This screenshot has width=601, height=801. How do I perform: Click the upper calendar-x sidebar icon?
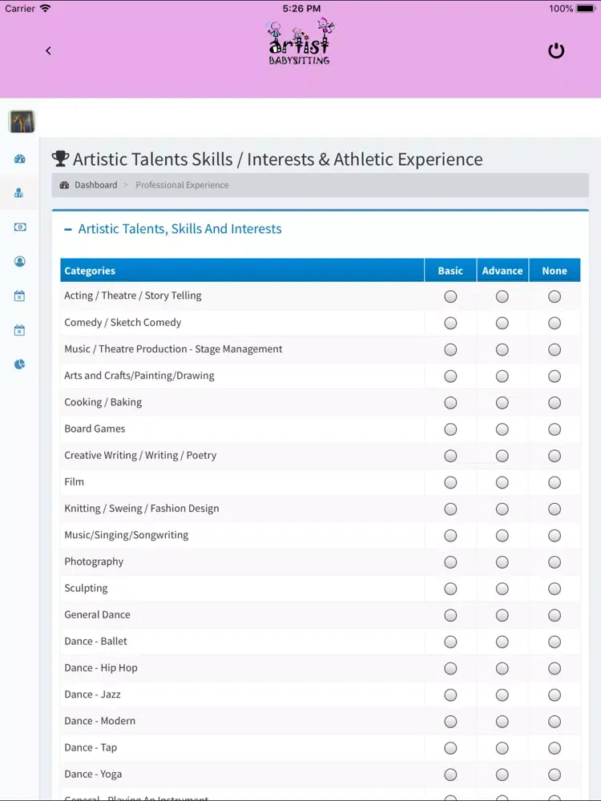pyautogui.click(x=20, y=296)
